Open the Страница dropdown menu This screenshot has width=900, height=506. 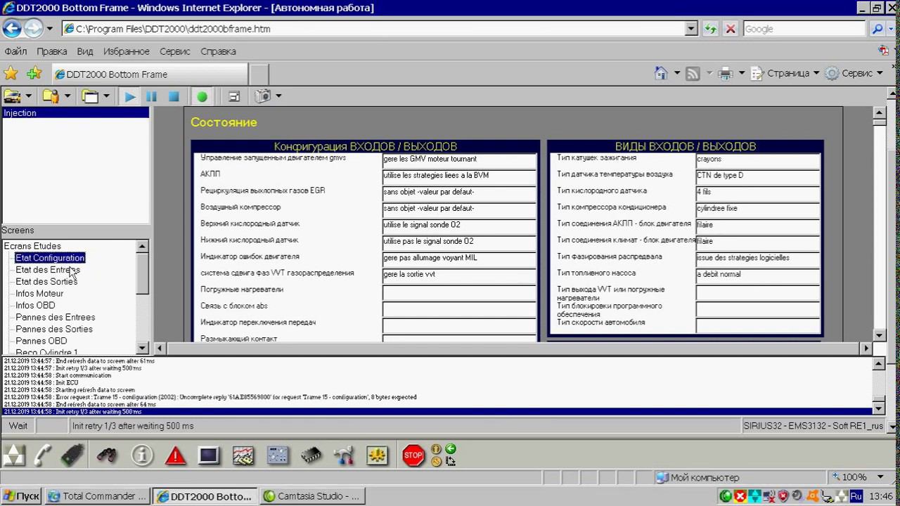(785, 73)
